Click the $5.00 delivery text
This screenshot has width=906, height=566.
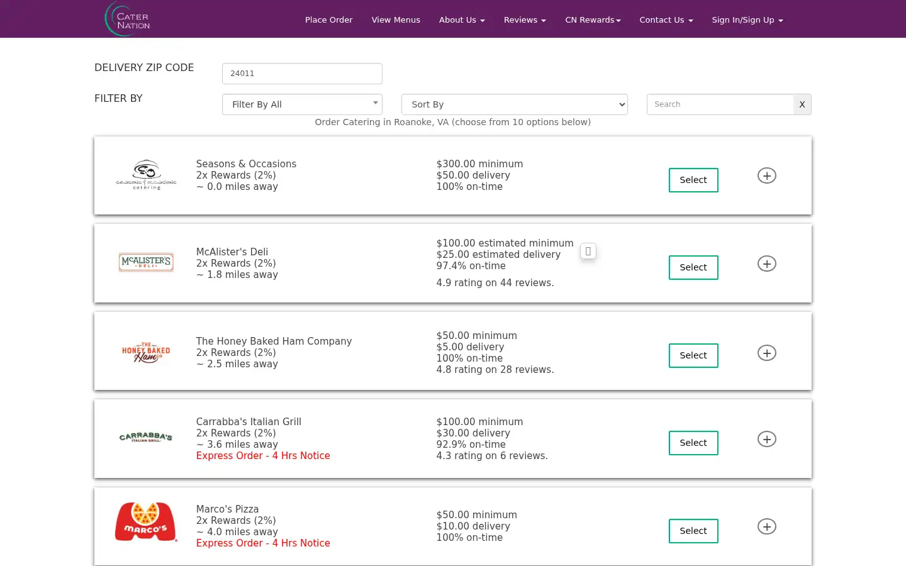(x=470, y=347)
